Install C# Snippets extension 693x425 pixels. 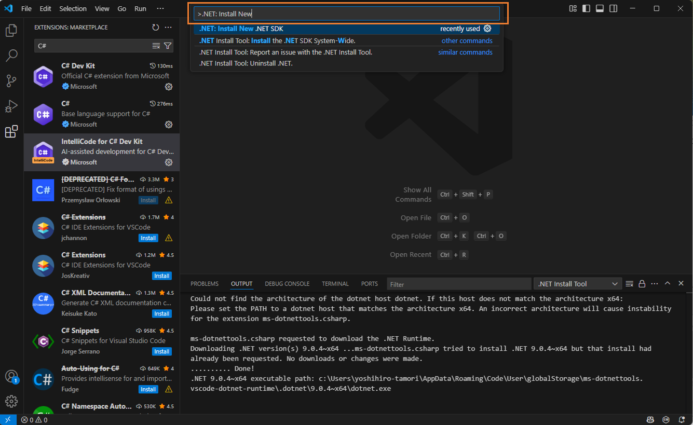(x=161, y=351)
